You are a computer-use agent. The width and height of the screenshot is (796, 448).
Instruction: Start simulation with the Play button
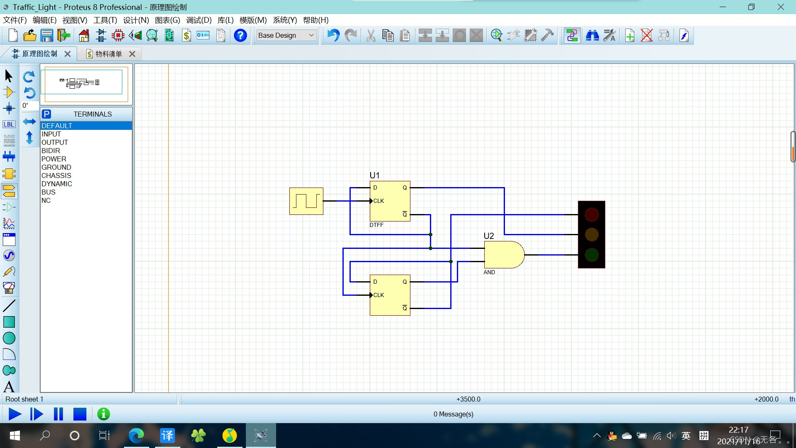pos(15,414)
